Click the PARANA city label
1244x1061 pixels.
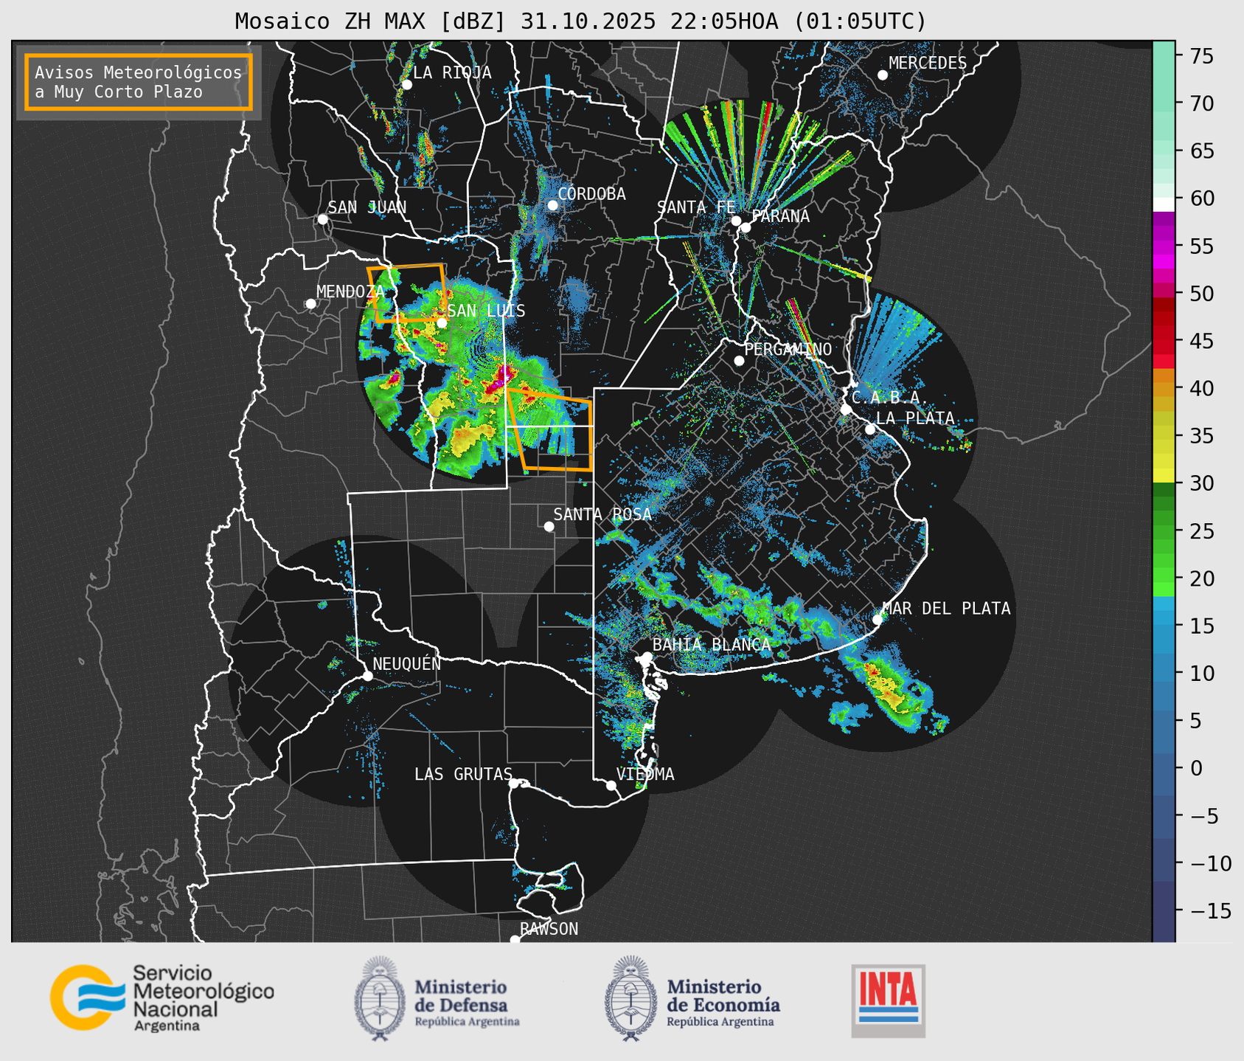[x=780, y=216]
